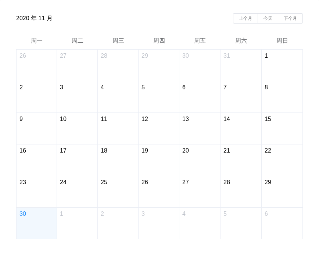The width and height of the screenshot is (319, 261).
Task: Select date 13 under 周五
Action: coord(200,129)
